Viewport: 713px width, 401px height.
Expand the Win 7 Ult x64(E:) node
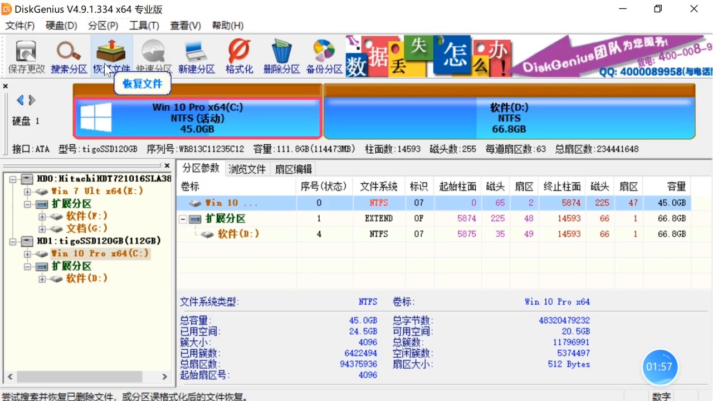coord(27,192)
